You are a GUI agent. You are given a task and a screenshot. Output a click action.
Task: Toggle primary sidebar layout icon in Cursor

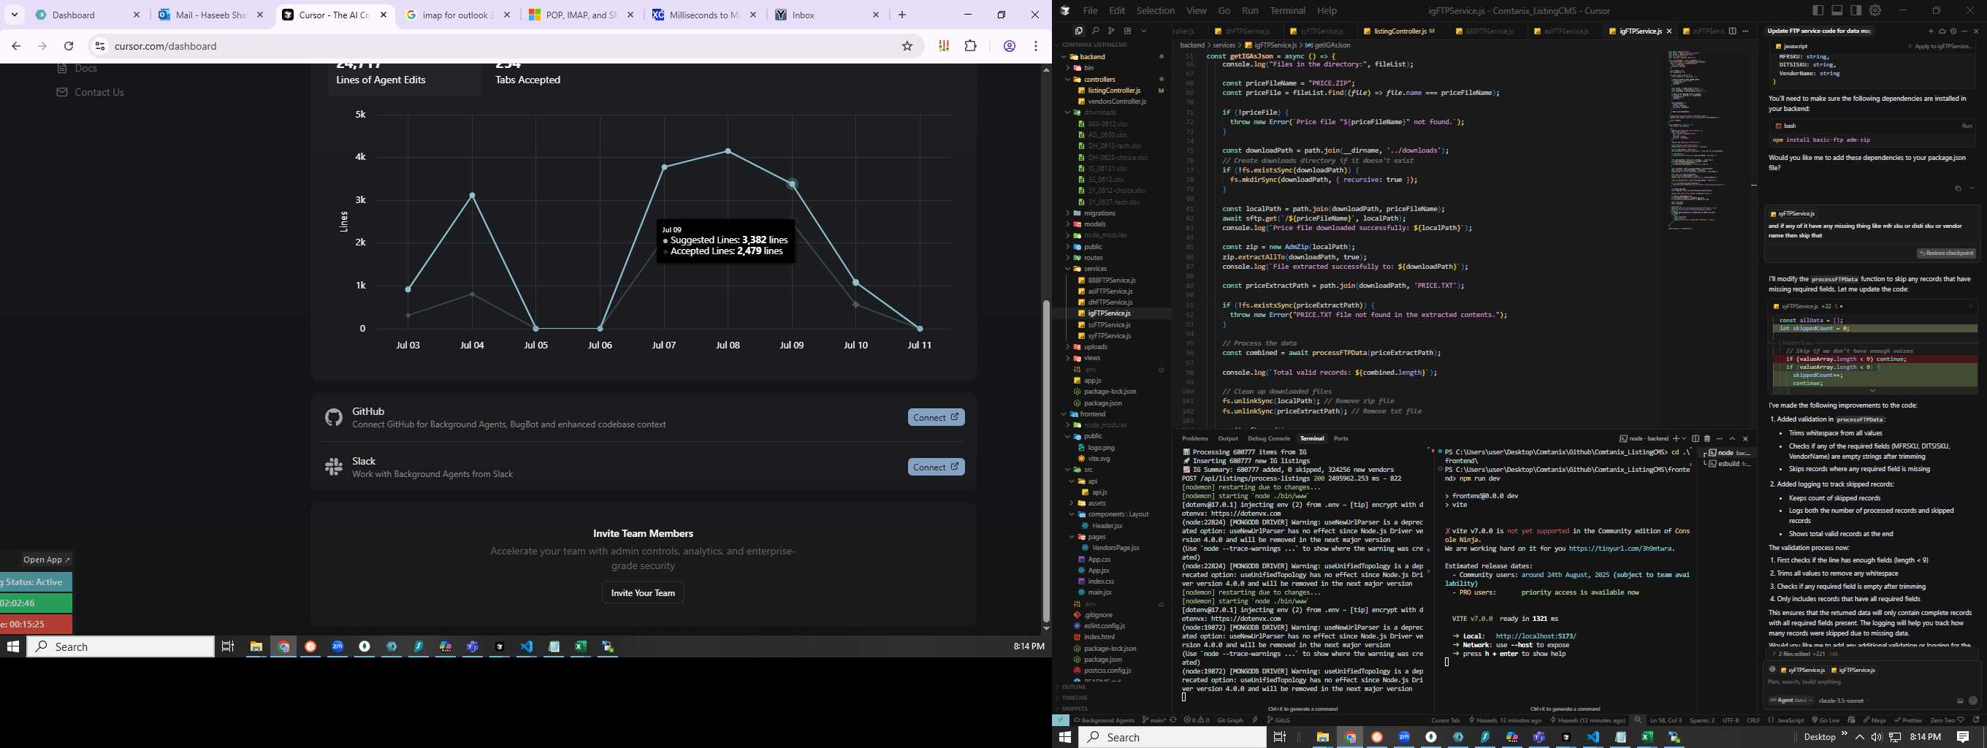1818,10
